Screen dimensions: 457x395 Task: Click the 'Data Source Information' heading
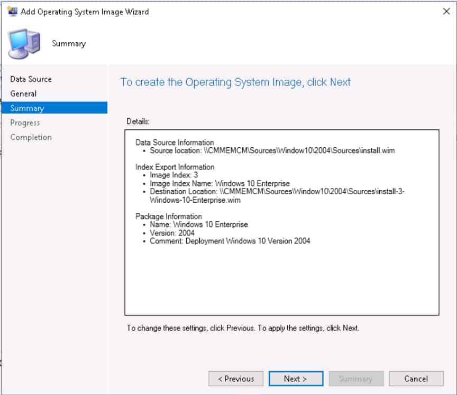pyautogui.click(x=175, y=143)
